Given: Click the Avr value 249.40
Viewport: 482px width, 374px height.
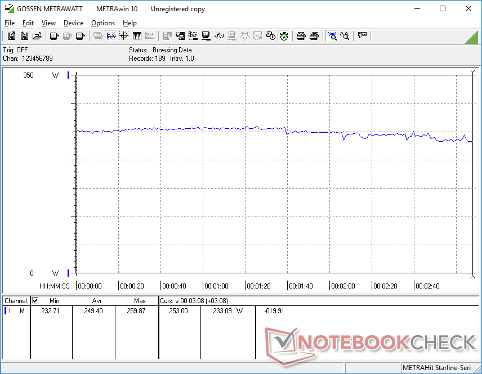Looking at the screenshot, I should [x=93, y=311].
